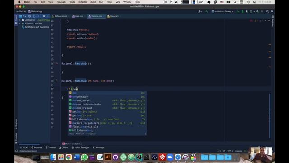Click the editor vertical scrollbar
The image size is (289, 163).
click(x=270, y=115)
